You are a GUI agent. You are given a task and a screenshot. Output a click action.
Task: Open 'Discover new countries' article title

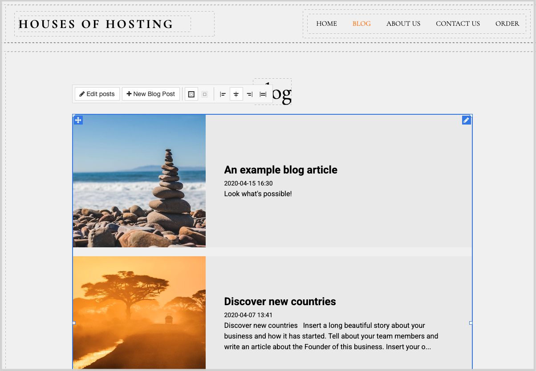[280, 302]
